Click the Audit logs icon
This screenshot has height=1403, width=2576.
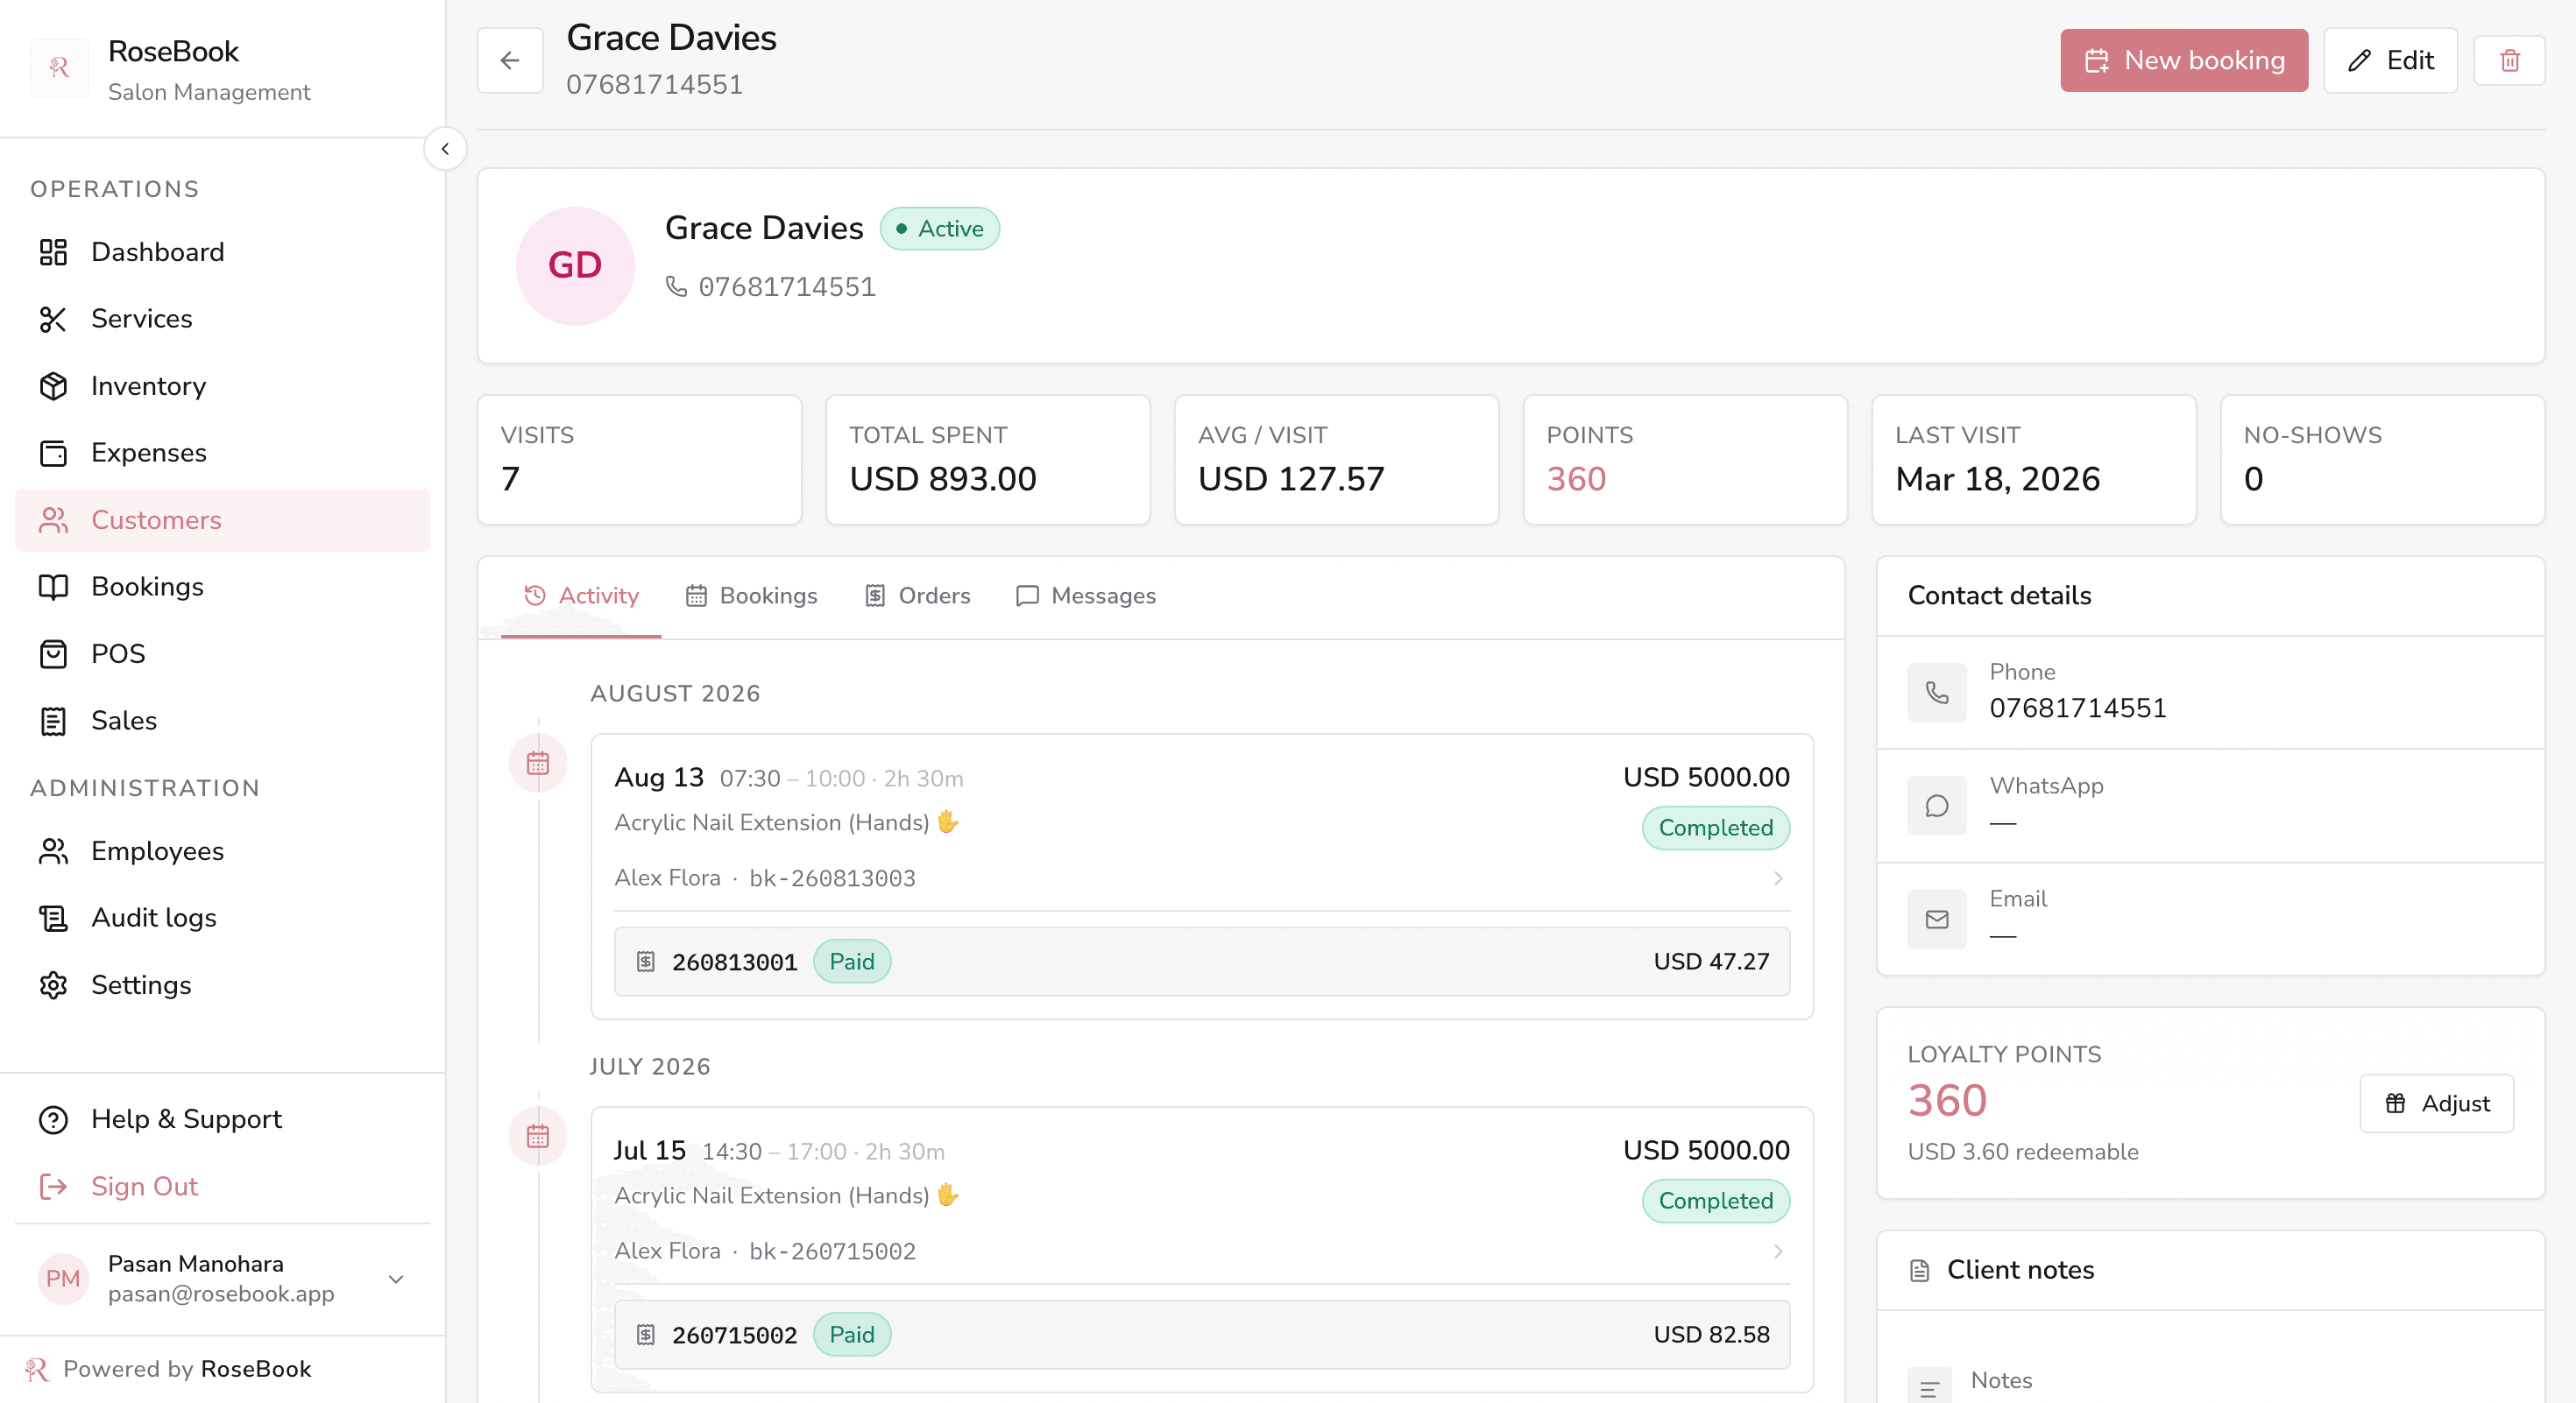53,917
